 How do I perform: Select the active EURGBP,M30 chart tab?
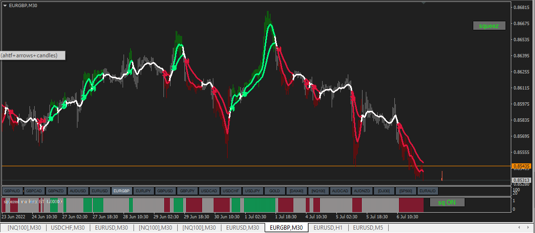pos(286,228)
